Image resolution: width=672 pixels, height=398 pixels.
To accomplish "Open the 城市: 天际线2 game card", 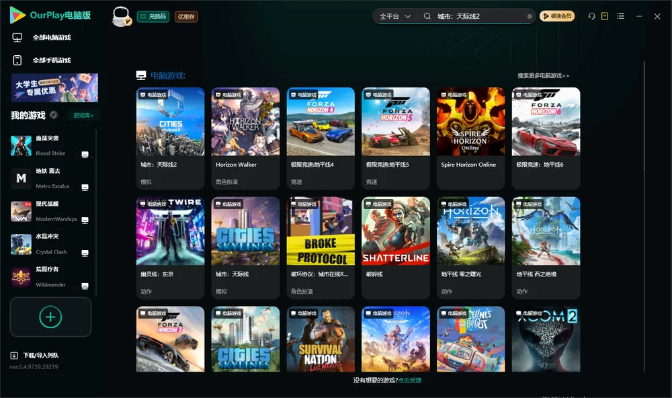I will click(x=170, y=138).
